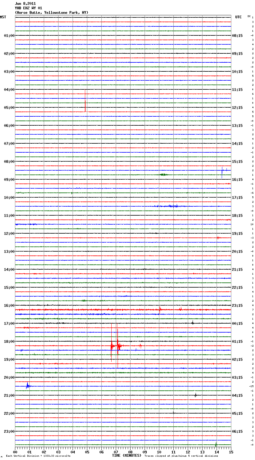Select the 01:00 MST row label

[x=9, y=36]
